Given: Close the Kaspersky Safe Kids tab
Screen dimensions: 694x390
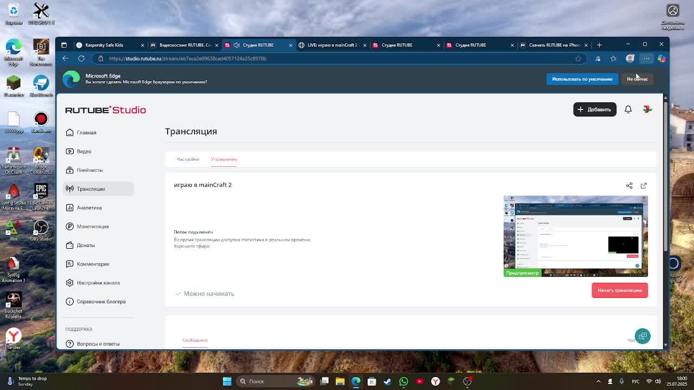Looking at the screenshot, I should pyautogui.click(x=142, y=45).
